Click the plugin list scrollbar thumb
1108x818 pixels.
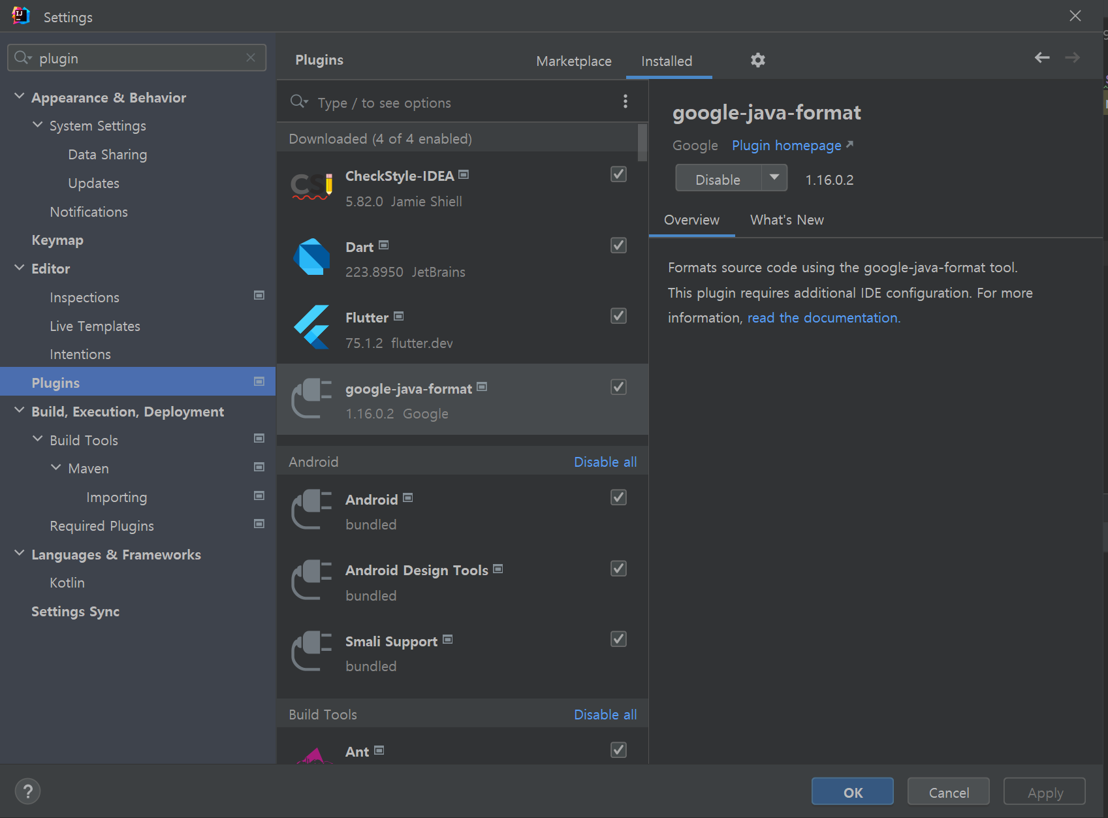pos(642,142)
